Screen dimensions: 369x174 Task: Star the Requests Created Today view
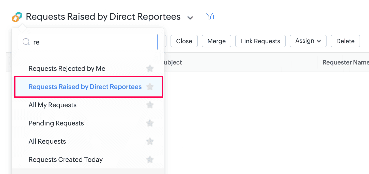click(150, 160)
